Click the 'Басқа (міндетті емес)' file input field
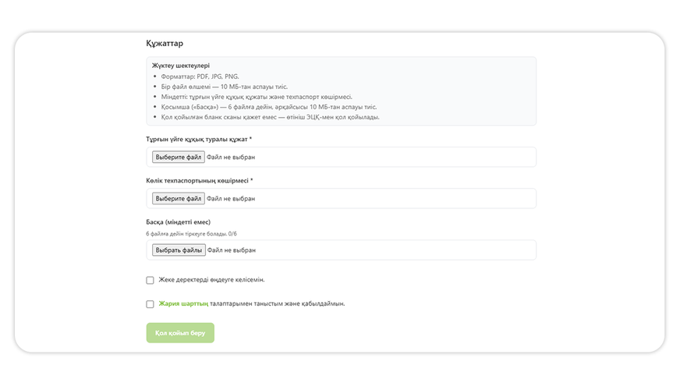The width and height of the screenshot is (680, 383). [x=342, y=250]
